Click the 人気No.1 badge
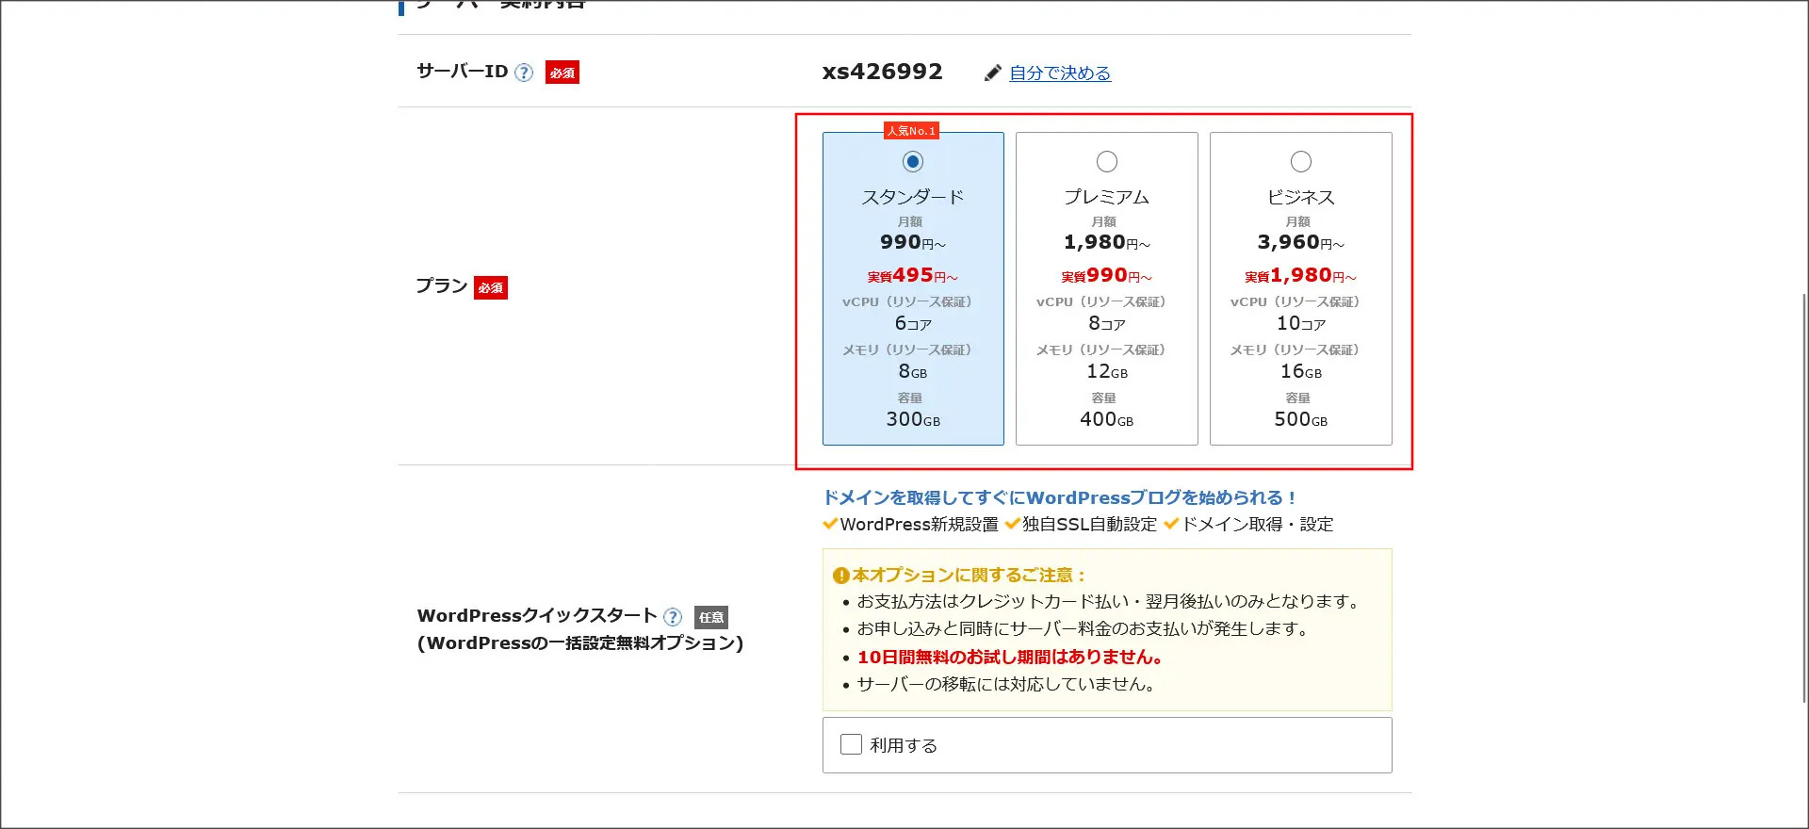Screen dimensions: 1809x829 point(911,131)
